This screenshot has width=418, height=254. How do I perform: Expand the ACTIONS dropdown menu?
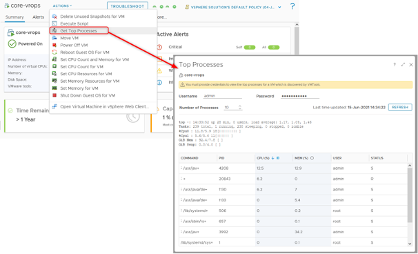pos(62,6)
